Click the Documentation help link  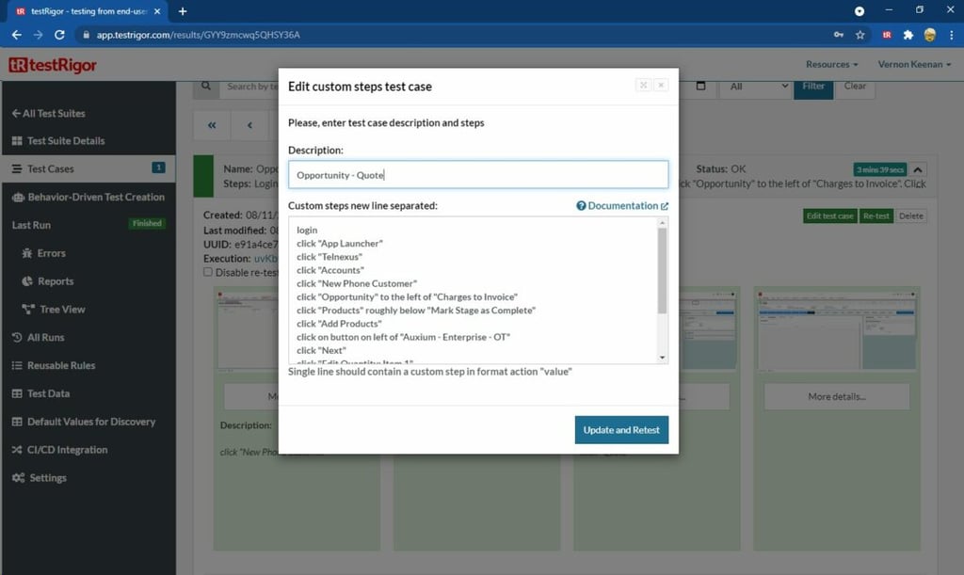point(622,206)
